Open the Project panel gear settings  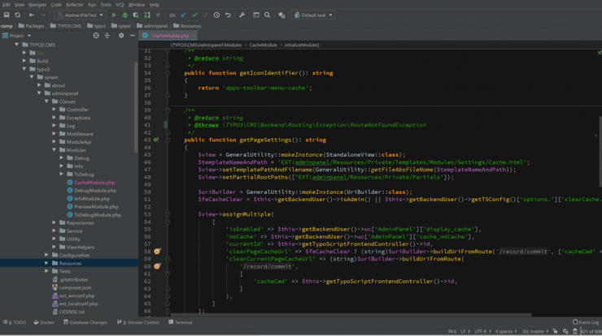pyautogui.click(x=121, y=35)
